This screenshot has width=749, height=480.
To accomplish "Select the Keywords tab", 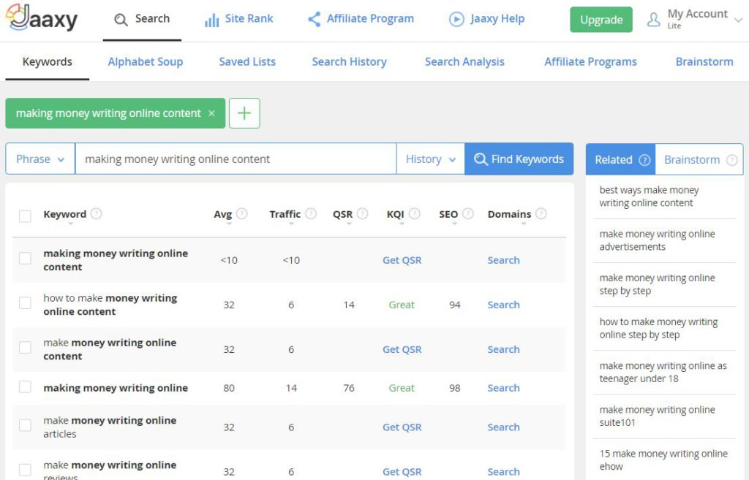I will [x=48, y=61].
